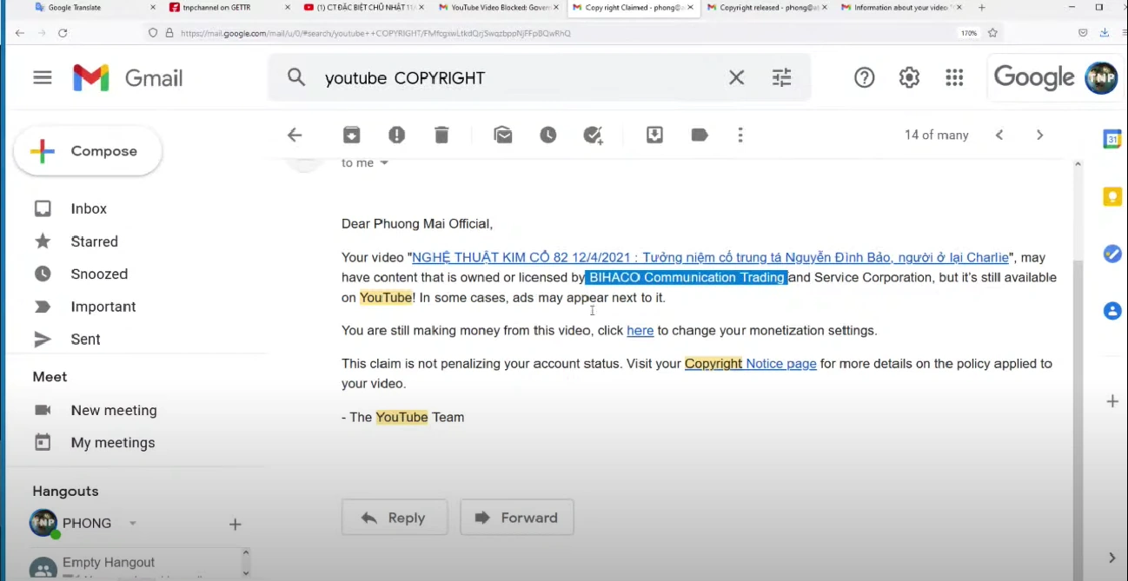Click the Forward button
Viewport: 1128px width, 581px height.
[x=517, y=518]
